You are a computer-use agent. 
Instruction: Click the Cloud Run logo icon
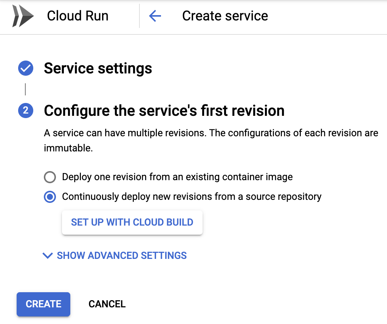(23, 16)
